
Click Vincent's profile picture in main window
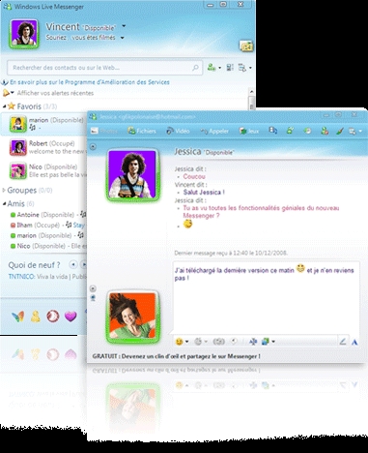(x=24, y=34)
